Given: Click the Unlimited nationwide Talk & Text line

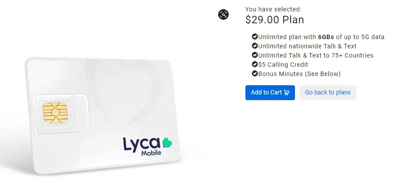Looking at the screenshot, I should (x=307, y=46).
